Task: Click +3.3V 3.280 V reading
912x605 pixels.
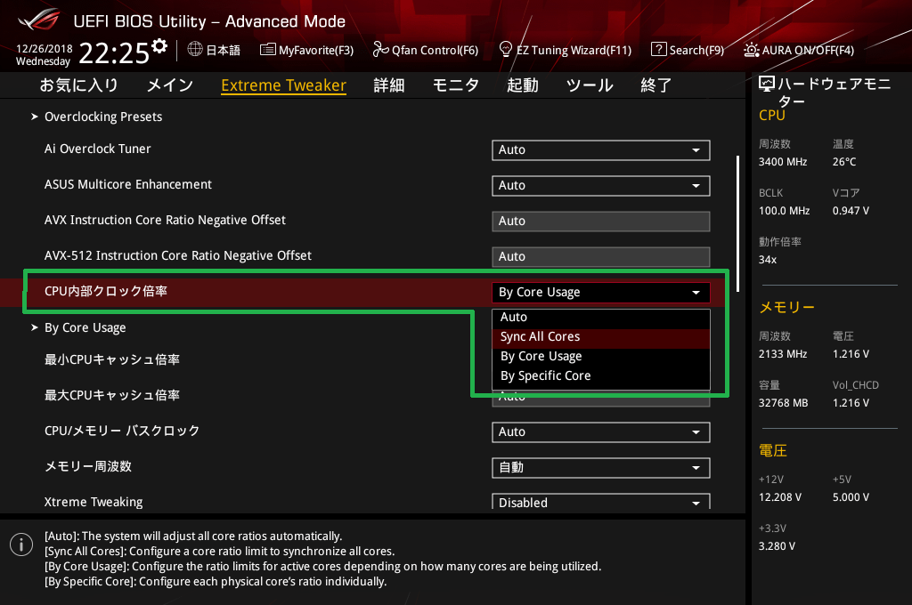Action: 777,546
